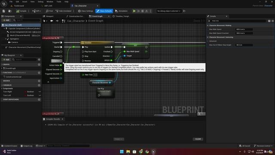This screenshot has width=275, height=155.
Task: Clear the Details search with X icon
Action: 209,21
